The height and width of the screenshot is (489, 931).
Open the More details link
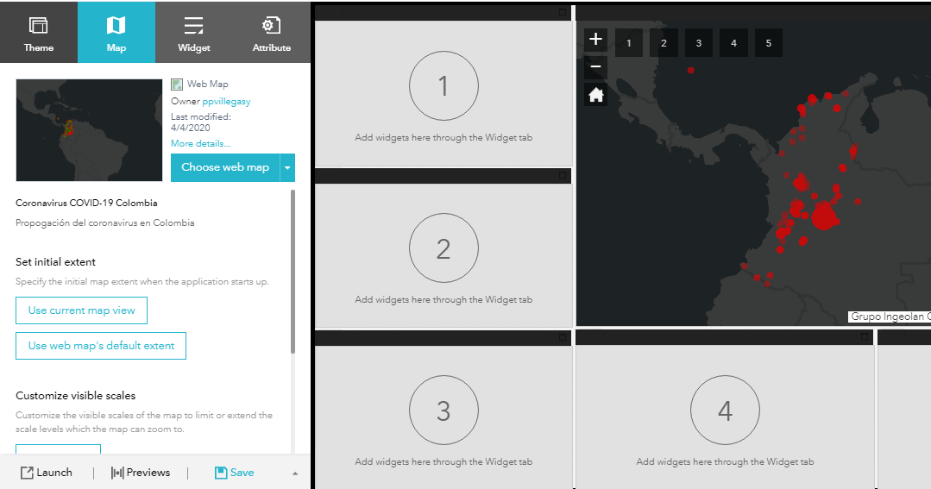point(201,144)
